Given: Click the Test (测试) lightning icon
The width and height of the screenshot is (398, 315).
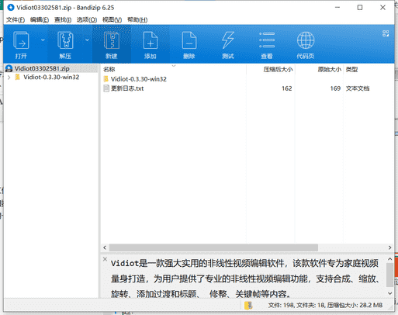Looking at the screenshot, I should pyautogui.click(x=228, y=40).
